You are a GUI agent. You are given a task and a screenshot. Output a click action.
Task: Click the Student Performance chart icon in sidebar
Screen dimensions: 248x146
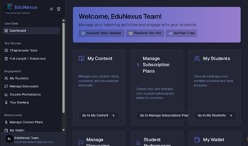tap(6, 94)
